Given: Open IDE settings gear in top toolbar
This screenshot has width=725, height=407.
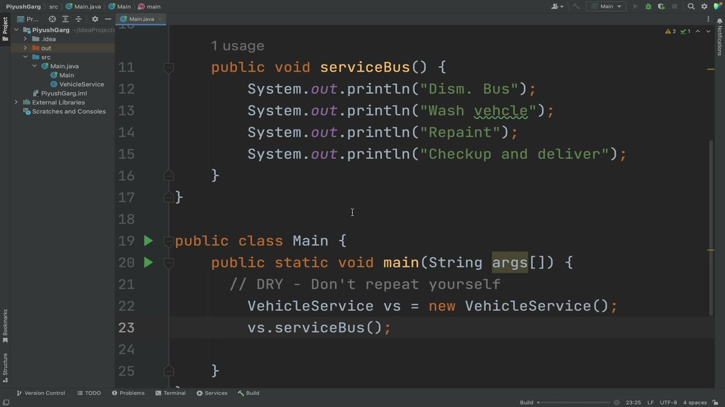Looking at the screenshot, I should coord(704,7).
